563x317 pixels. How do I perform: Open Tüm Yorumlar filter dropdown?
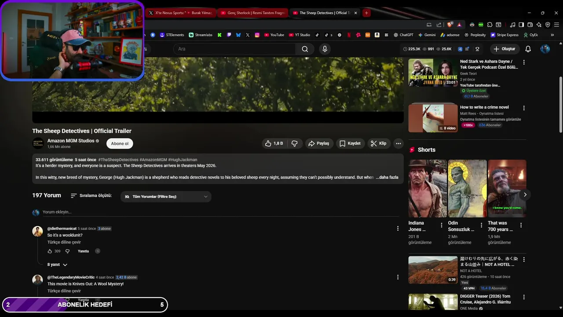[166, 197]
